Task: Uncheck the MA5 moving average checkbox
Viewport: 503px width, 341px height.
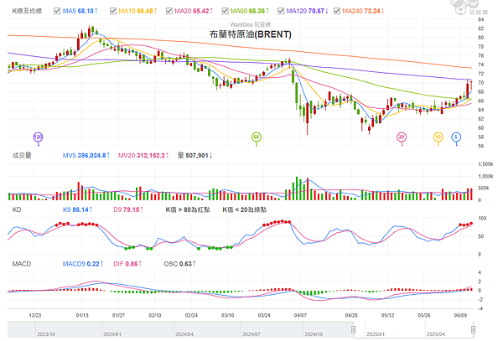Action: pyautogui.click(x=57, y=11)
